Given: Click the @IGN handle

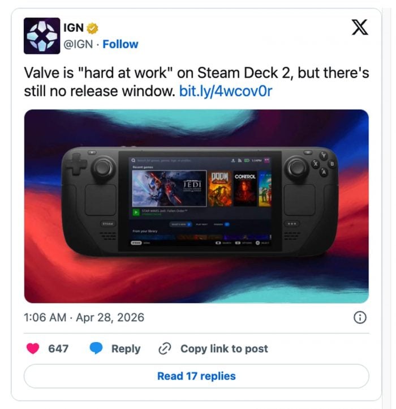Looking at the screenshot, I should click(78, 44).
